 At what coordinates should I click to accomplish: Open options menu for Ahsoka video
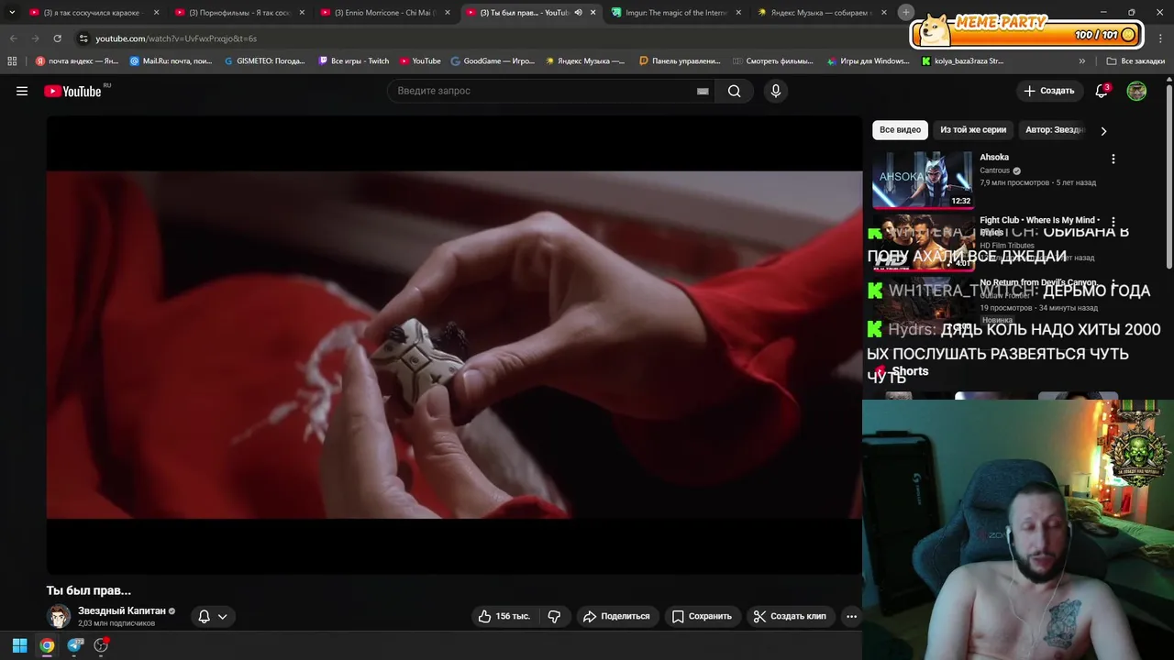click(1113, 159)
